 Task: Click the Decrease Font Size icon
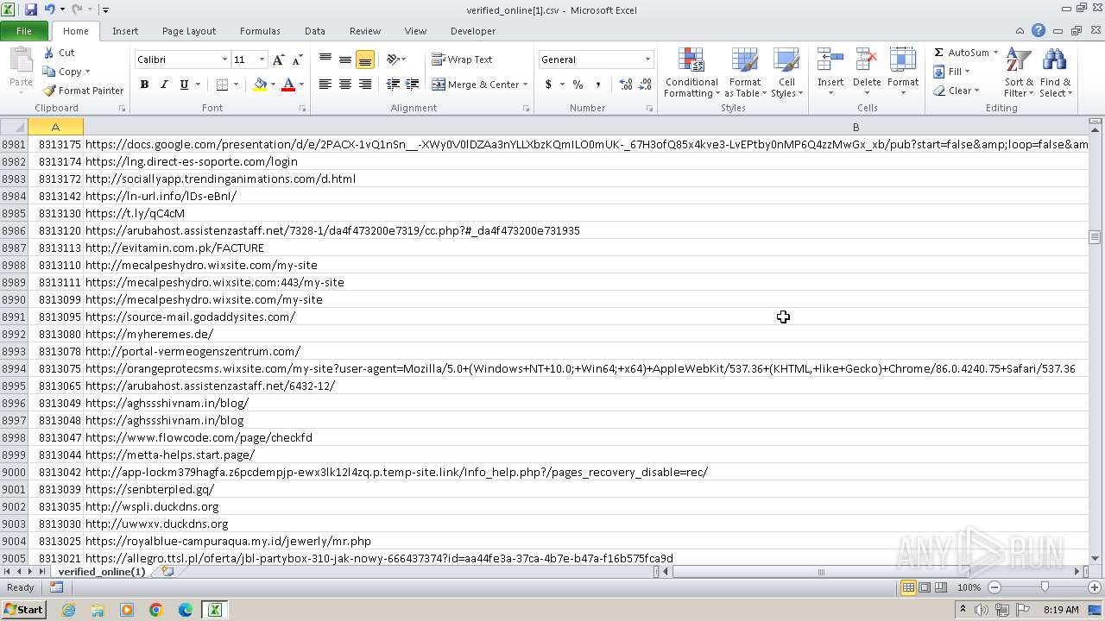297,60
